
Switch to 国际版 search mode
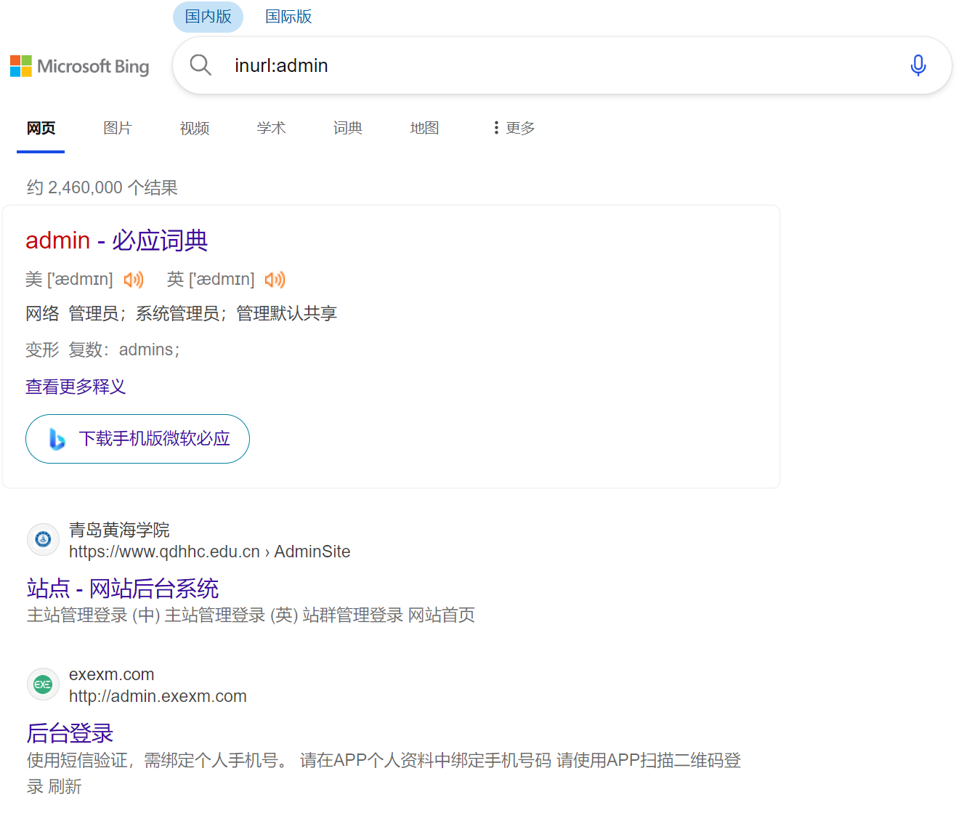click(x=288, y=17)
